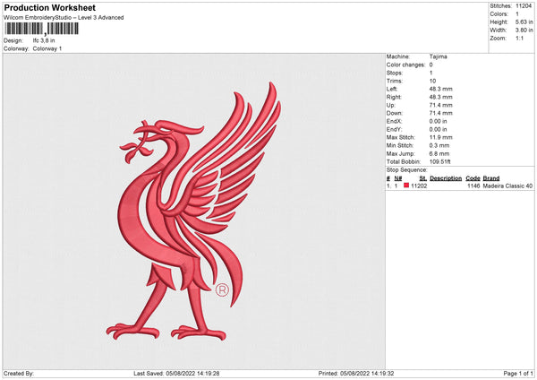Image resolution: width=537 pixels, height=380 pixels.
Task: Click the Up value 71.4 mm
Action: pos(440,105)
